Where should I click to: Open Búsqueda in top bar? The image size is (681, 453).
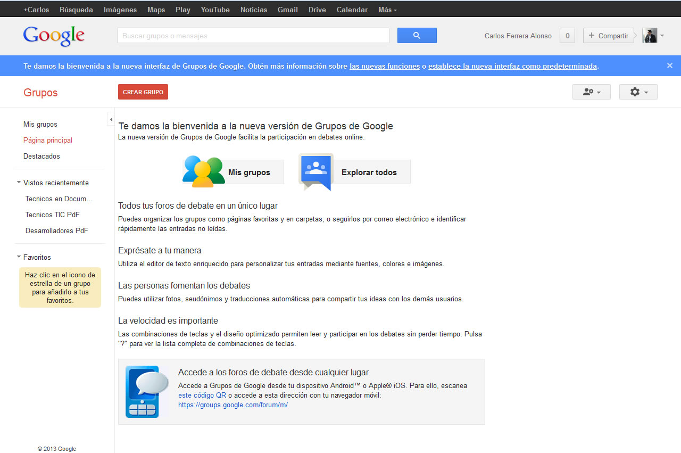(76, 10)
